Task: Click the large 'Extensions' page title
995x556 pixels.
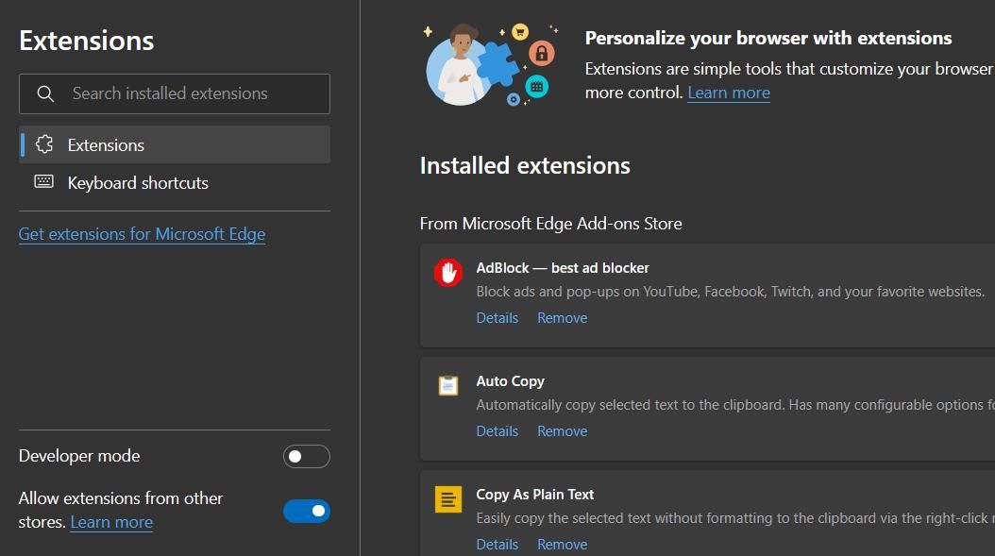Action: [x=86, y=41]
